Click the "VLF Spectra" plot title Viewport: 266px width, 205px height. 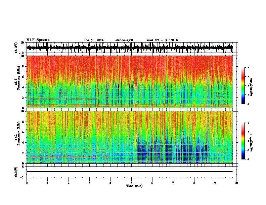38,40
